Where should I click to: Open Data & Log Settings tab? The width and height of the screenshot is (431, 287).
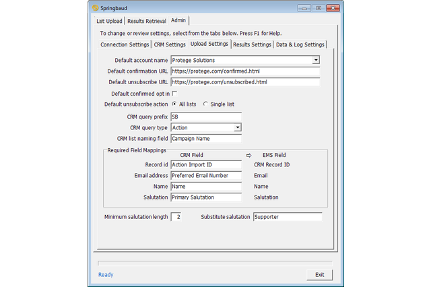[300, 44]
